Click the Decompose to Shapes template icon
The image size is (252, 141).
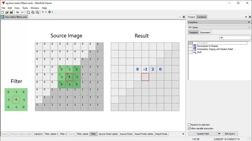(x=195, y=46)
